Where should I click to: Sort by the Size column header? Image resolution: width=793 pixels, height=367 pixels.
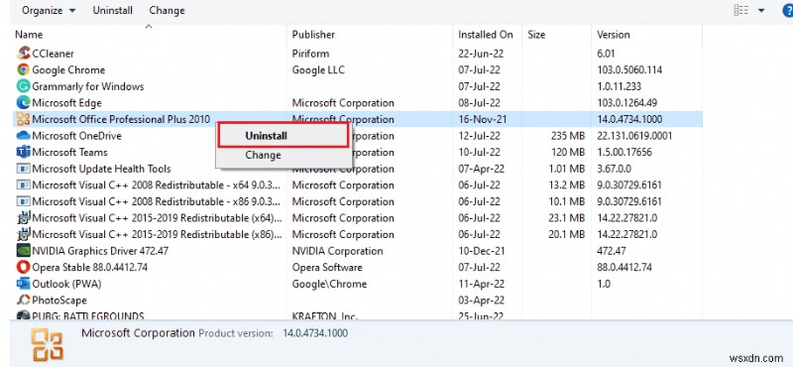(x=536, y=35)
